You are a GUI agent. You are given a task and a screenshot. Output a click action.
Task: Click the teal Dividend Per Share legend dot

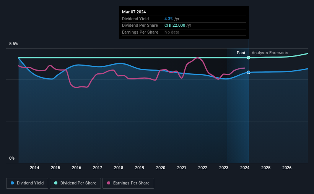(x=56, y=183)
